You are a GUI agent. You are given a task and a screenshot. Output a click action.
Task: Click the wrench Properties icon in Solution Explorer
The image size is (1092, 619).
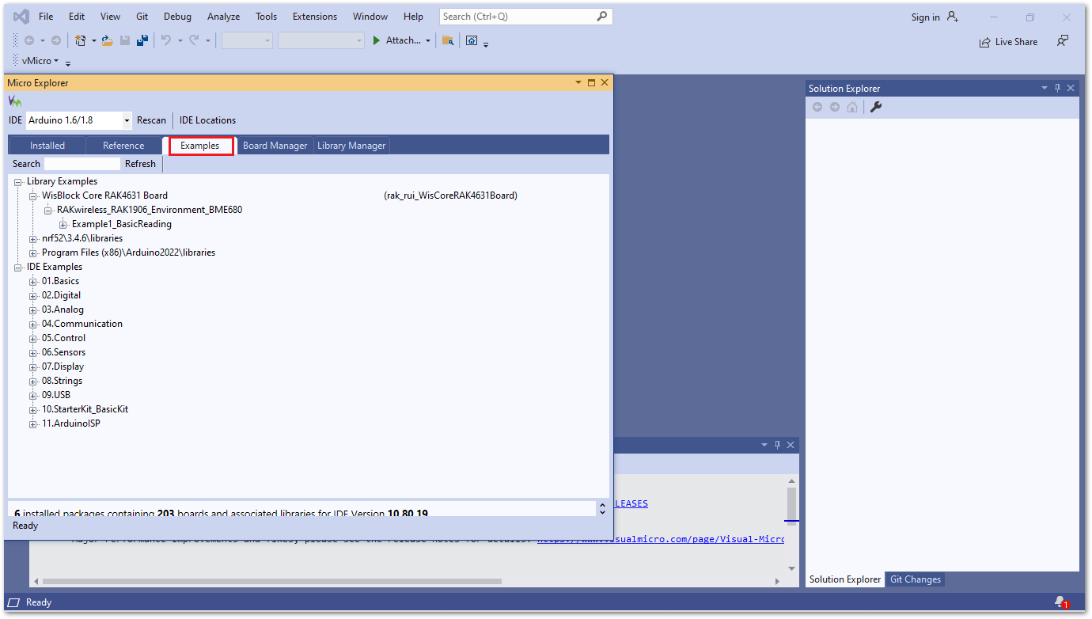(876, 107)
